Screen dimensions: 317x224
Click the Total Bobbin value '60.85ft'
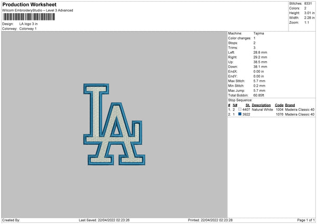click(259, 95)
